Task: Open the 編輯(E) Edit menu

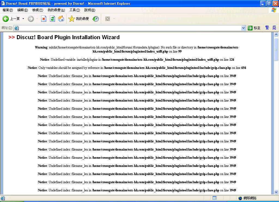Action: [x=23, y=10]
